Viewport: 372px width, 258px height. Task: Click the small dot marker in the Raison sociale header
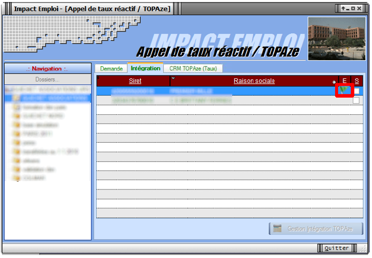pyautogui.click(x=334, y=82)
